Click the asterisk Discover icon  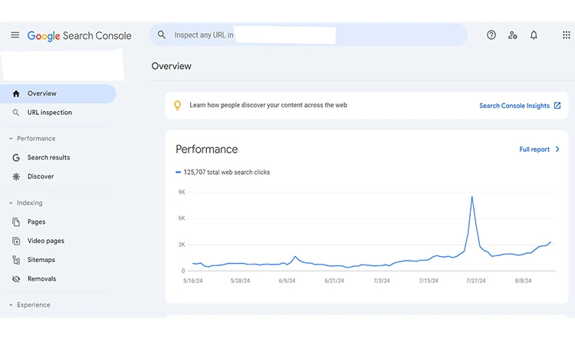coord(16,176)
